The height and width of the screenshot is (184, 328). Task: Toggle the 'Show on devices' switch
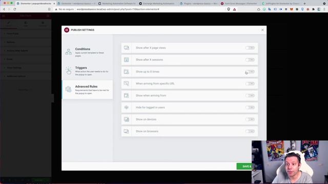point(250,119)
